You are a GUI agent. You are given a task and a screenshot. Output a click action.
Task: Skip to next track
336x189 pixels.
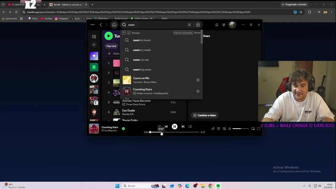pos(183,127)
